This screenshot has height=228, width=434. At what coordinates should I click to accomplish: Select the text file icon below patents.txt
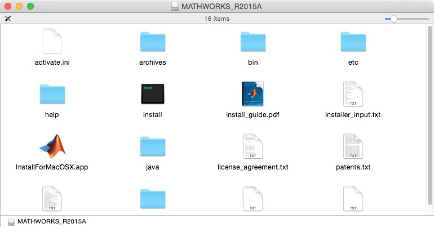[353, 198]
